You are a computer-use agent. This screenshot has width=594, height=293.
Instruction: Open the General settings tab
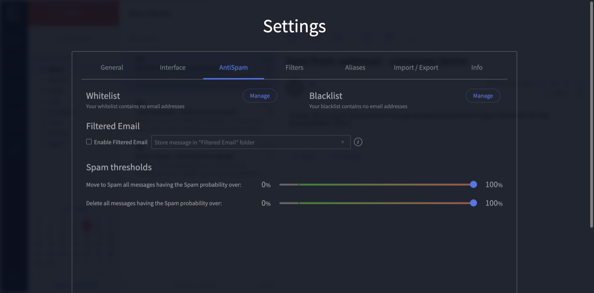click(x=112, y=67)
